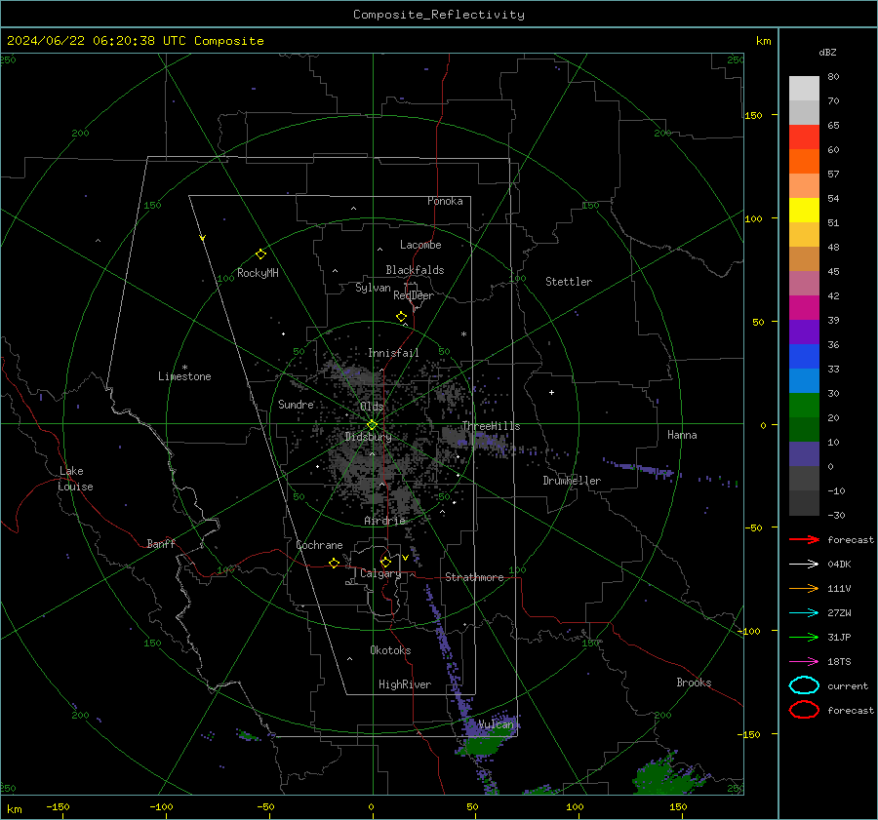878x820 pixels.
Task: Click the Stettler city label
Action: 569,282
